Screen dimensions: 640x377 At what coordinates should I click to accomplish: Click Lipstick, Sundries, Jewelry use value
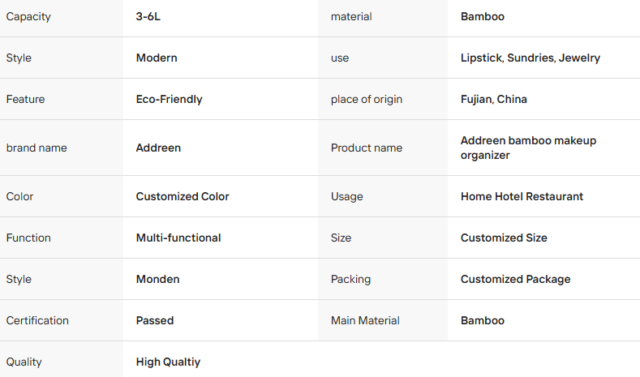tap(530, 58)
